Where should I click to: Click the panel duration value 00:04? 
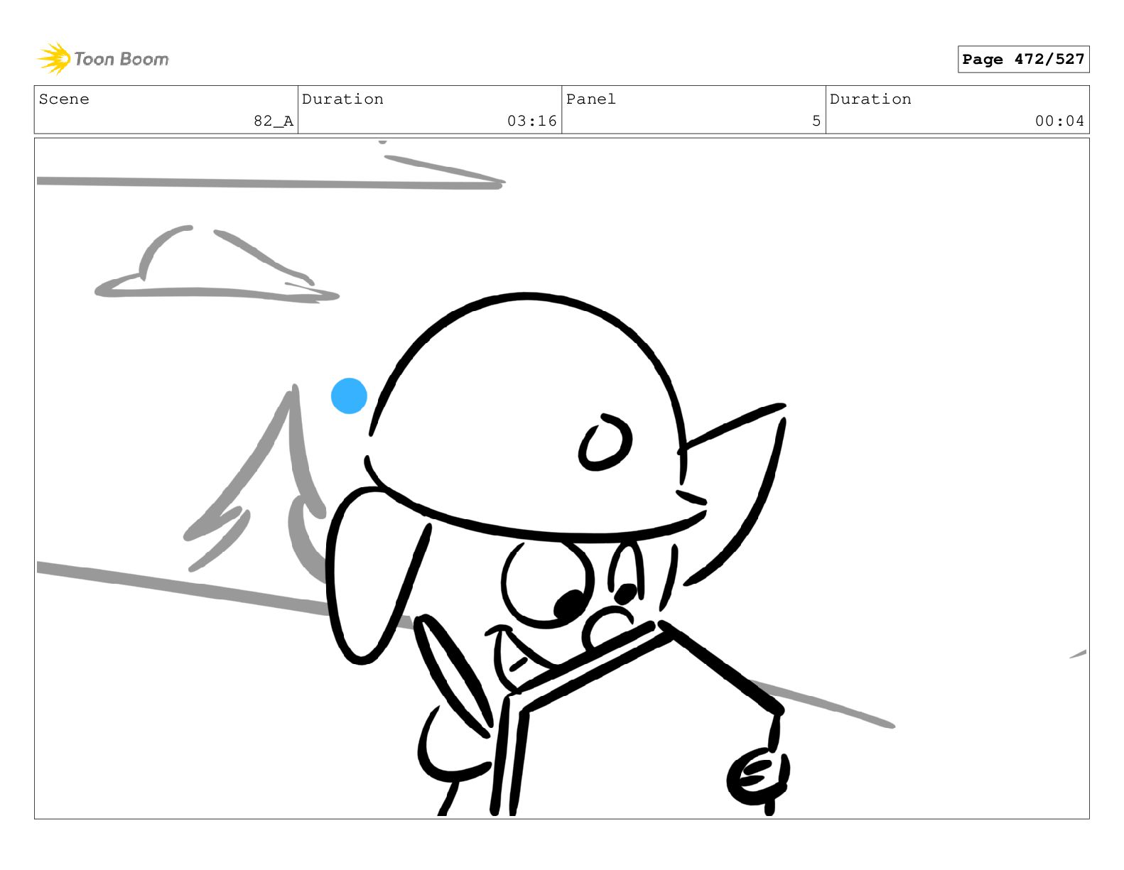[1059, 121]
